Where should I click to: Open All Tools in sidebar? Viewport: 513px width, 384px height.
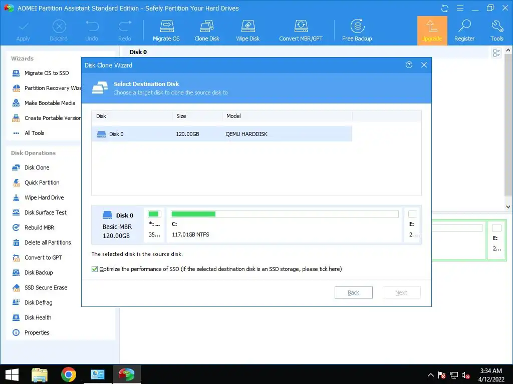point(29,133)
